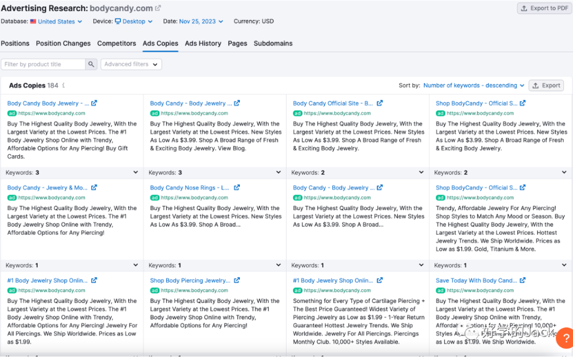
Task: Switch to the Ads History tab
Action: [x=203, y=43]
